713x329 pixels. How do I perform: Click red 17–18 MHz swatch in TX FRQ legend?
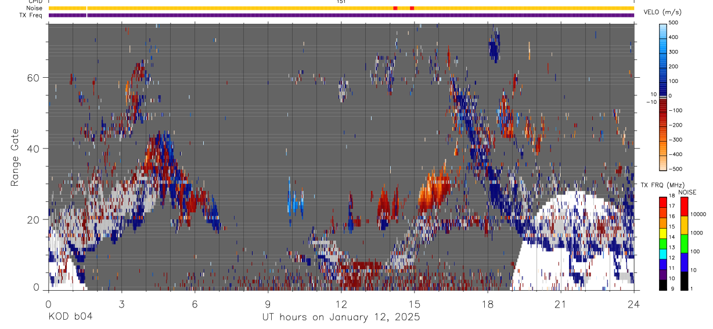(662, 201)
